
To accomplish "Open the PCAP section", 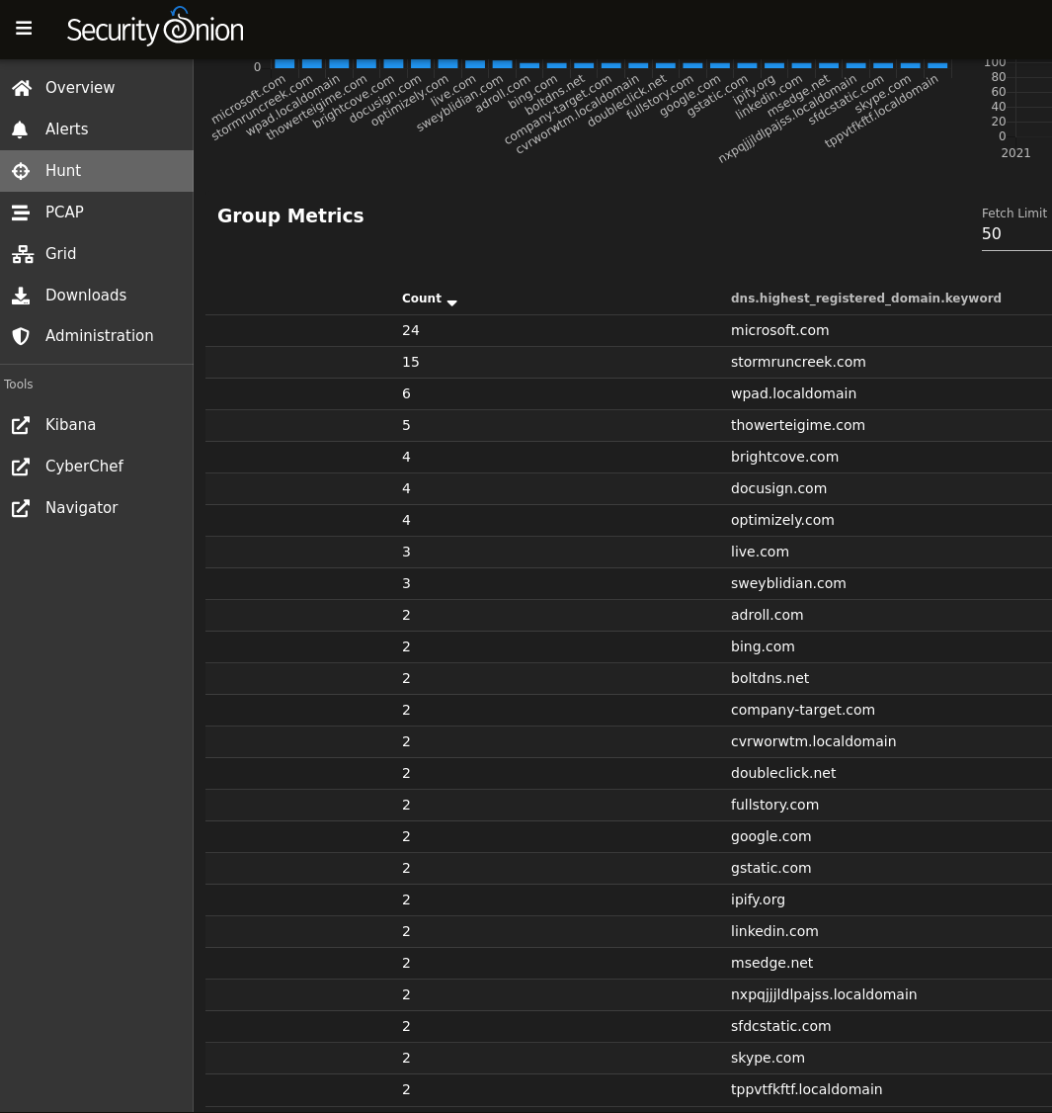I will pyautogui.click(x=97, y=213).
